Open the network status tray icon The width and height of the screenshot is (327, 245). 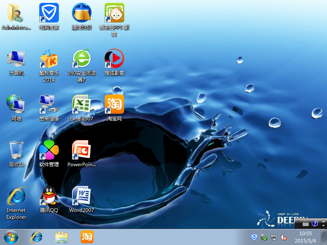[273, 237]
